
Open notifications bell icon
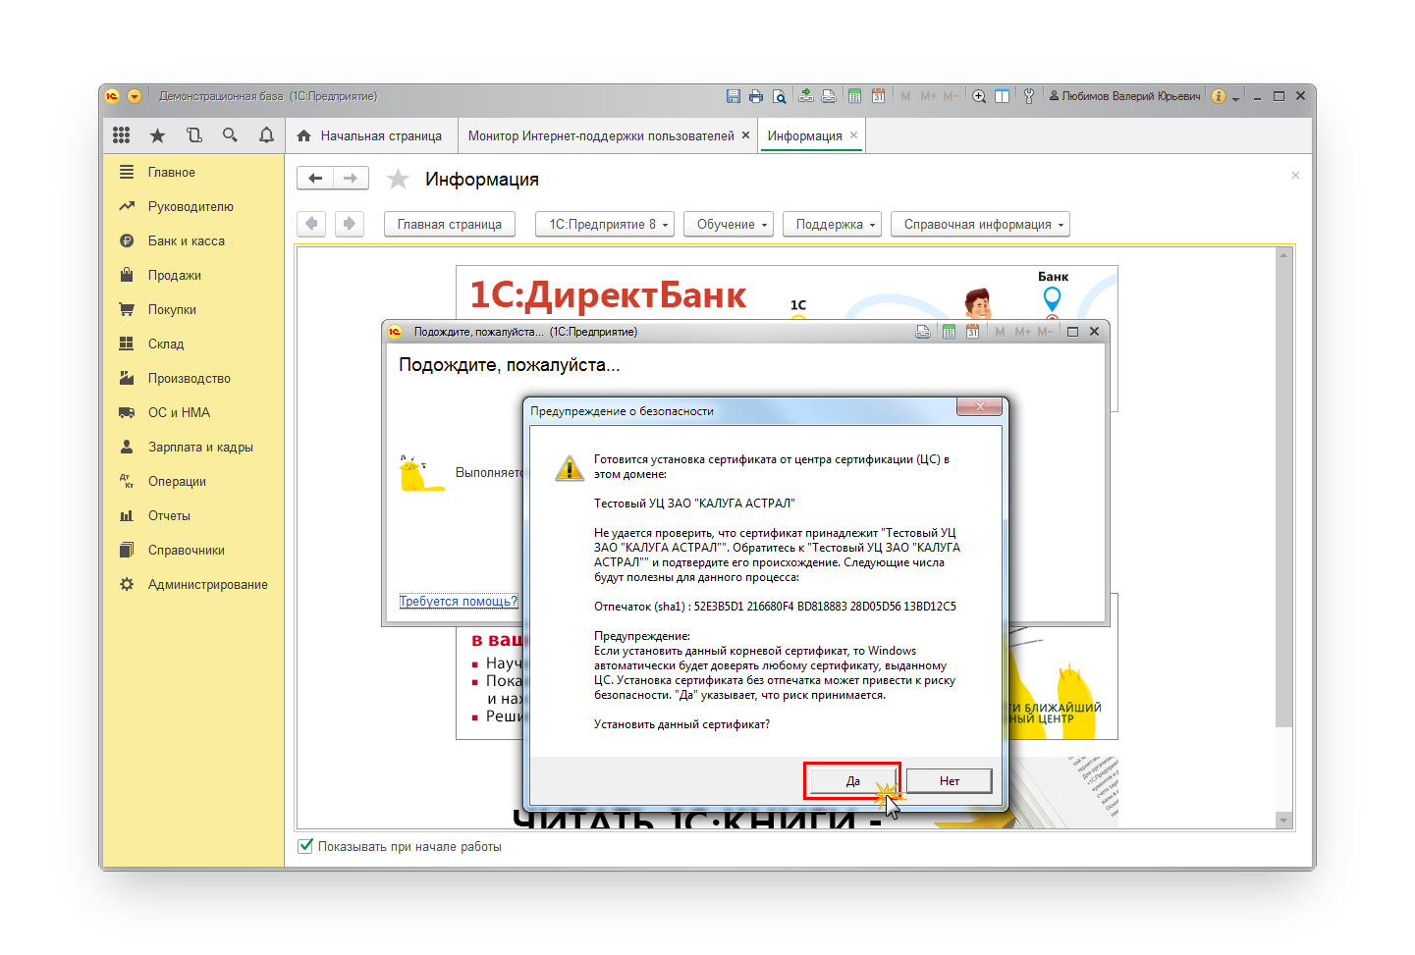(266, 135)
